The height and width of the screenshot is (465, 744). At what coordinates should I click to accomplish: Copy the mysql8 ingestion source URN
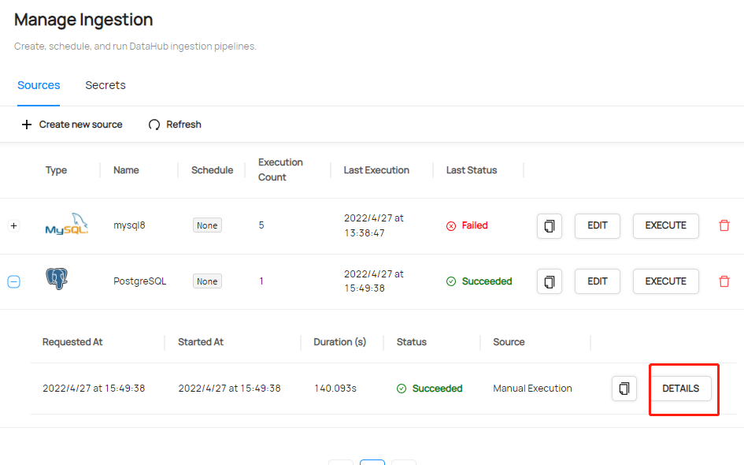[x=549, y=225]
